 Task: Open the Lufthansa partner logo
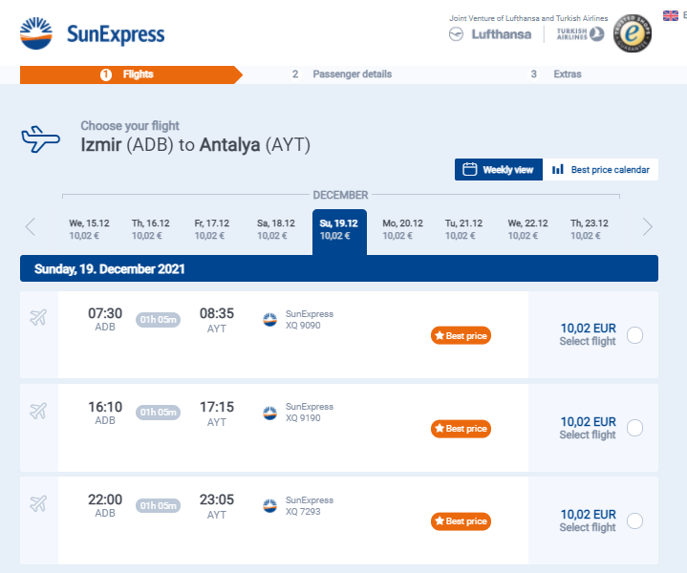tap(490, 34)
